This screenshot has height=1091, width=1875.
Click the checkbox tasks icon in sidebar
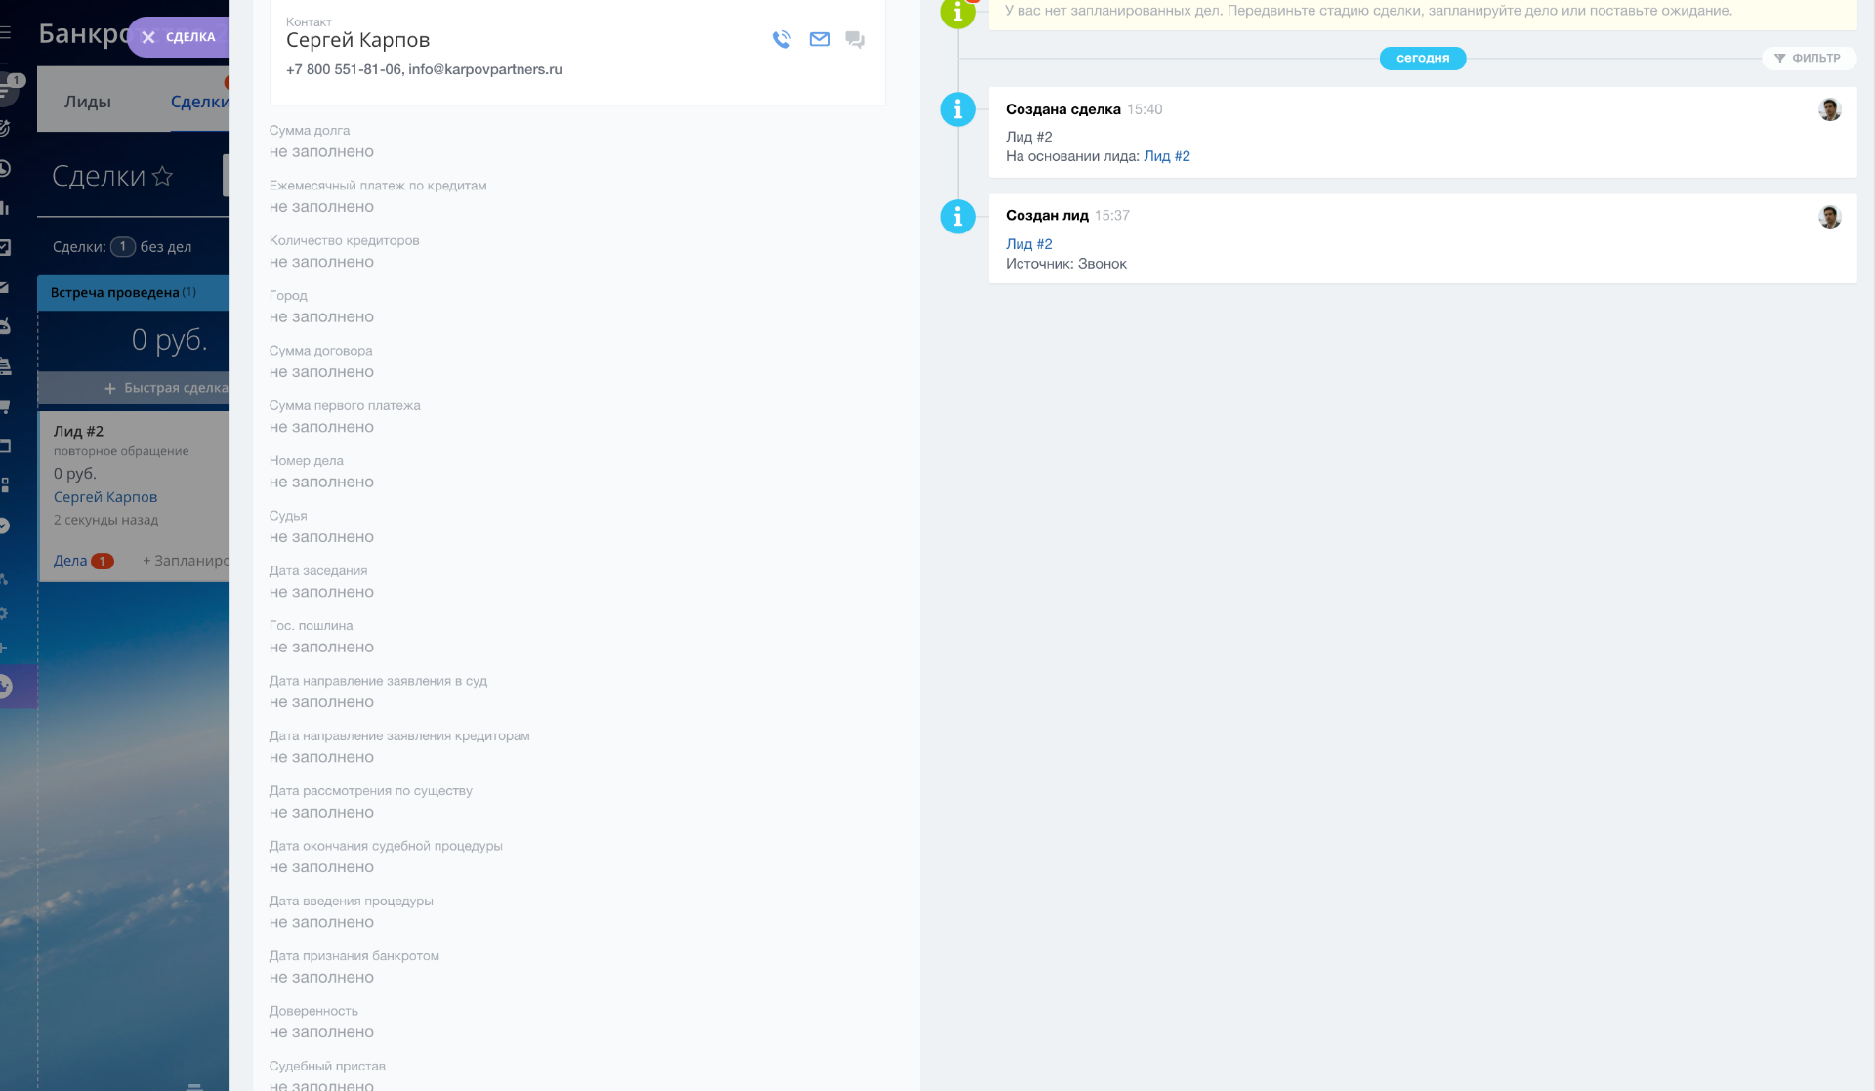(5, 248)
